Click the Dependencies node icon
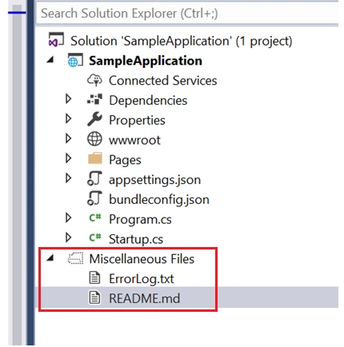Image resolution: width=344 pixels, height=347 pixels. (94, 100)
